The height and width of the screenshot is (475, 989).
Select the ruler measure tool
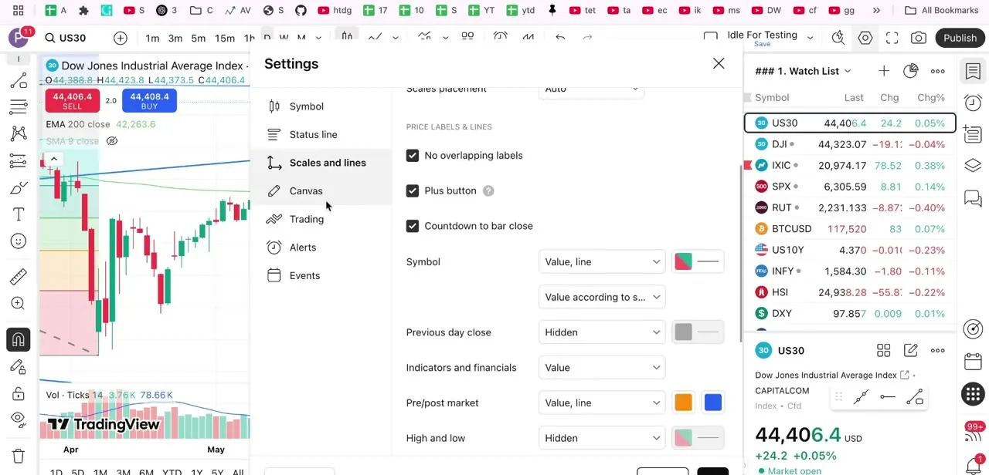[19, 277]
